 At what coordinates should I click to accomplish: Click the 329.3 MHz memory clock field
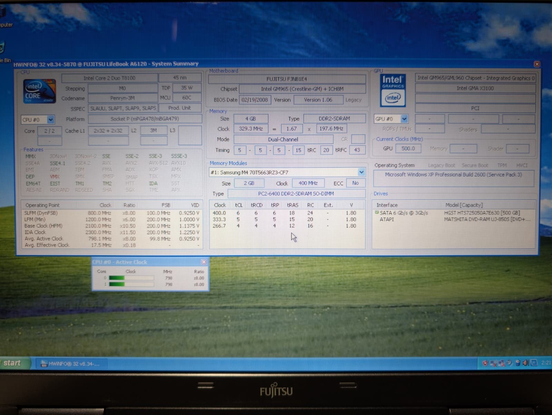[251, 129]
